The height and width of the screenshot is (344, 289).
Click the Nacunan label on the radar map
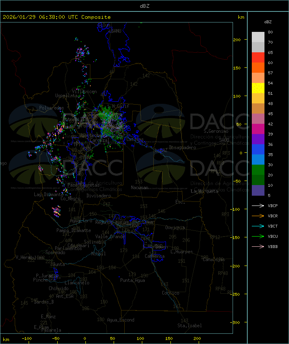[x=139, y=188]
